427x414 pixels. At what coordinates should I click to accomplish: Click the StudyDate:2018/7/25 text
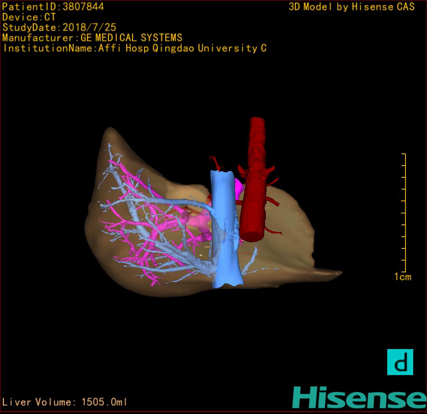pos(59,28)
